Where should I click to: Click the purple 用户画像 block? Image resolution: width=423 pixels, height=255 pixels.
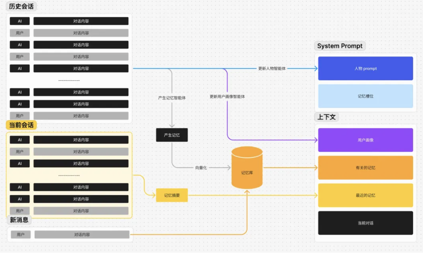[x=365, y=140]
